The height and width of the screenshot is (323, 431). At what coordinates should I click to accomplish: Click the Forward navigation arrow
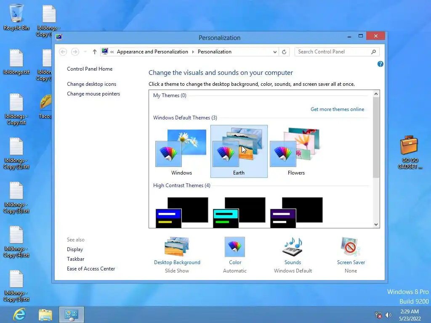(75, 52)
